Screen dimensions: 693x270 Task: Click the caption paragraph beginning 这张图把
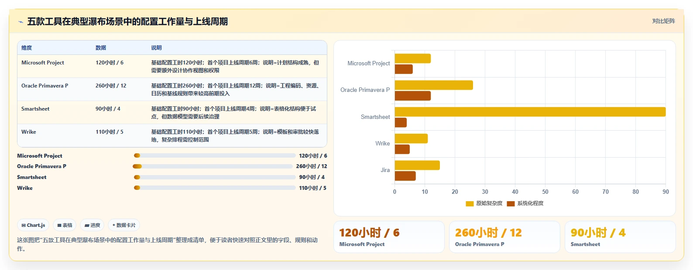pyautogui.click(x=167, y=244)
